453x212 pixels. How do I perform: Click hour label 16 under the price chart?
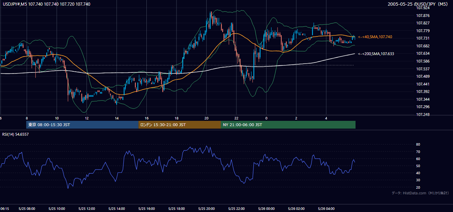pyautogui.click(x=146, y=118)
